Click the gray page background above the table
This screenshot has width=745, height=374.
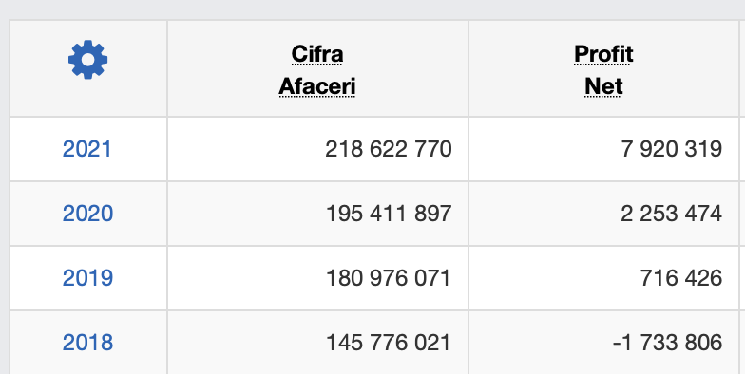[372, 9]
